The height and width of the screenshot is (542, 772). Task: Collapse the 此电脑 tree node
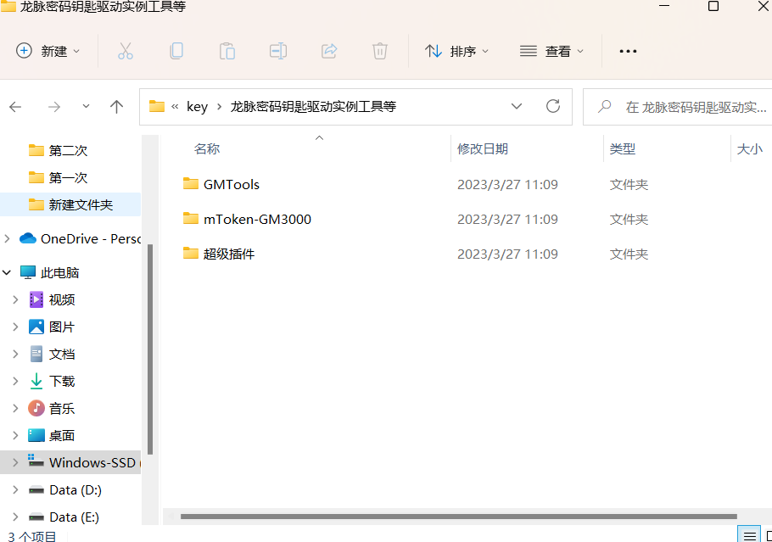point(7,272)
